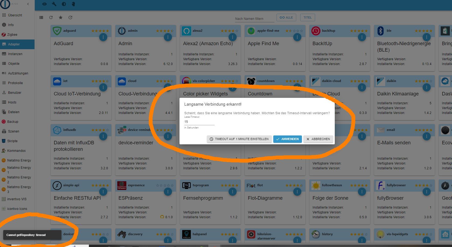Toggle the theme brightness icon in top bar
452x247 pixels.
pos(64,4)
